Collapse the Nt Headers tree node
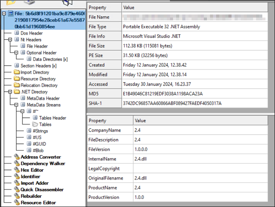Image resolution: width=275 pixels, height=207 pixels. 10,40
